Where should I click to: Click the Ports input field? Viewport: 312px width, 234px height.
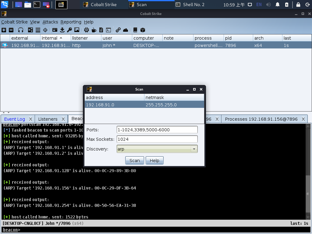[x=157, y=130]
